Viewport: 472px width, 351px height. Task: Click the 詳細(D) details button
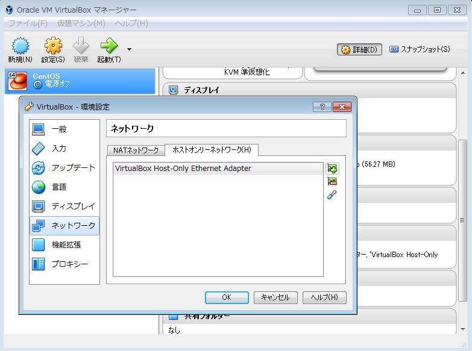coord(359,49)
